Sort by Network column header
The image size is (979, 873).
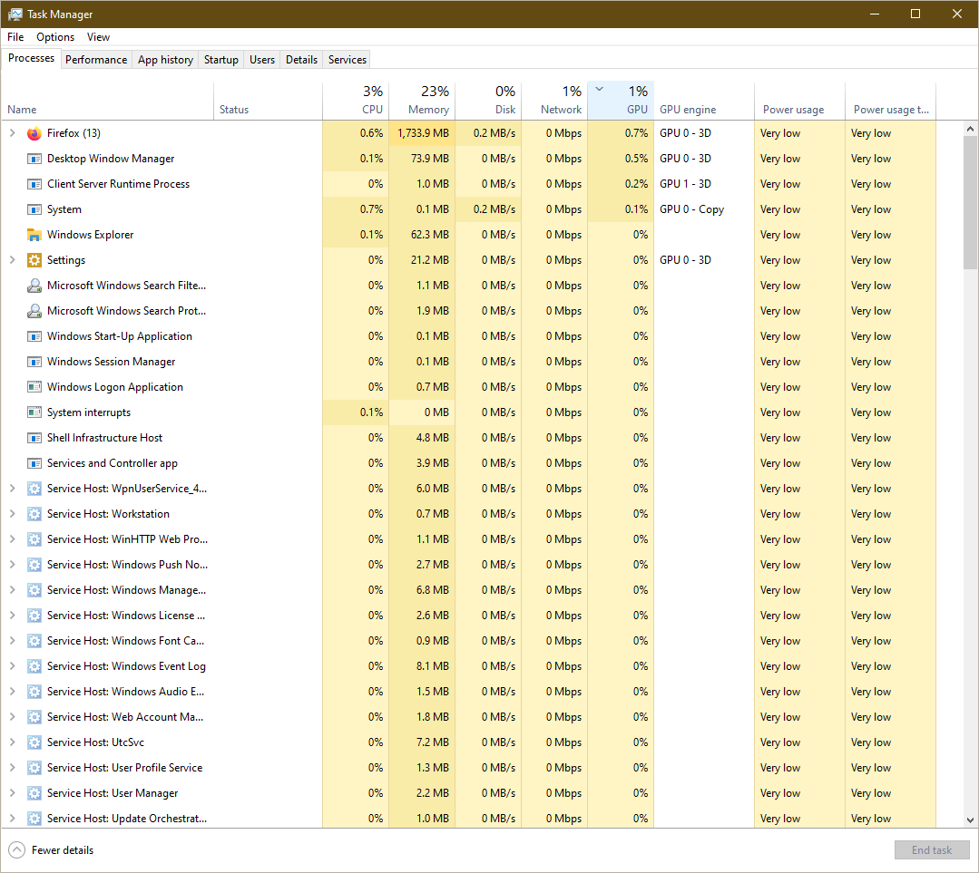pos(554,100)
